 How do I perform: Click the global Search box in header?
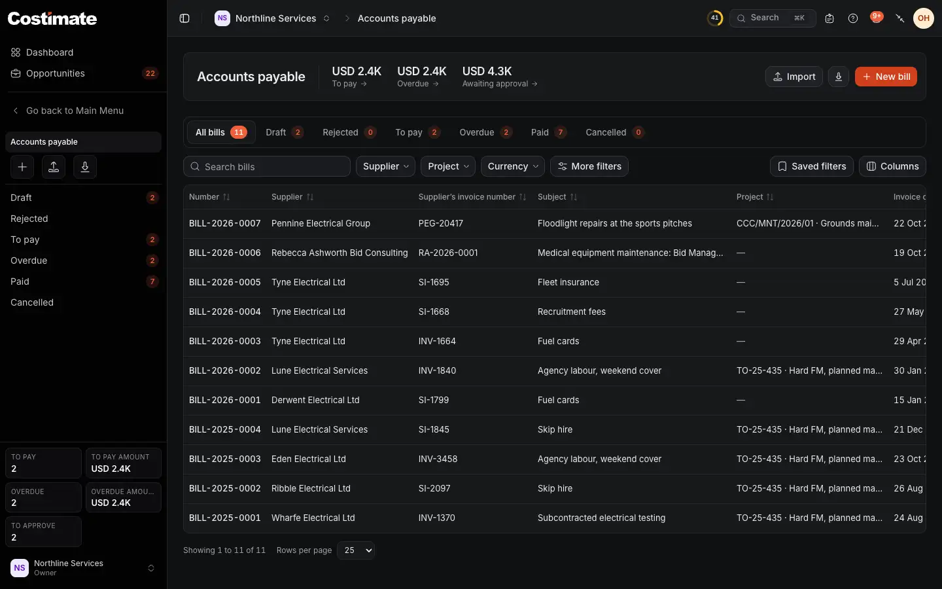pos(773,18)
